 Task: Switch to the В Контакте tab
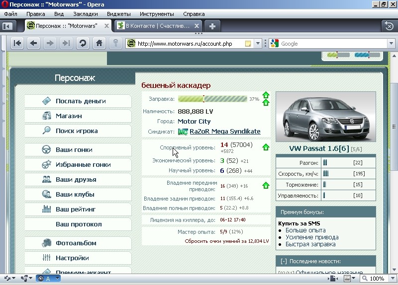[x=157, y=26]
